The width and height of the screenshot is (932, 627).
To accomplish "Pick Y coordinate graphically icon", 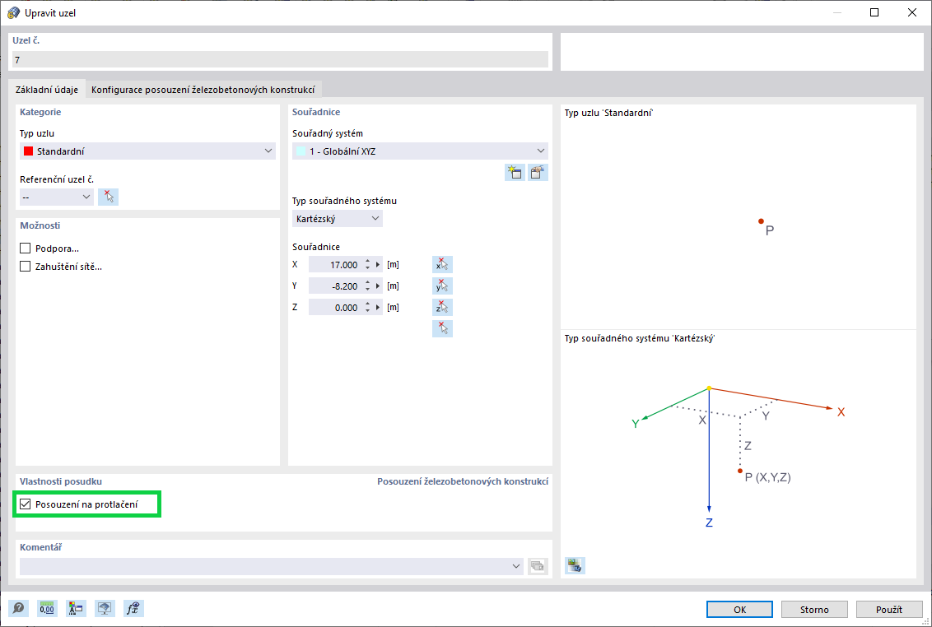I will click(x=442, y=286).
